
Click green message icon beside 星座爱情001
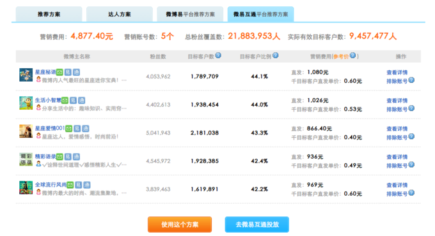(69, 129)
